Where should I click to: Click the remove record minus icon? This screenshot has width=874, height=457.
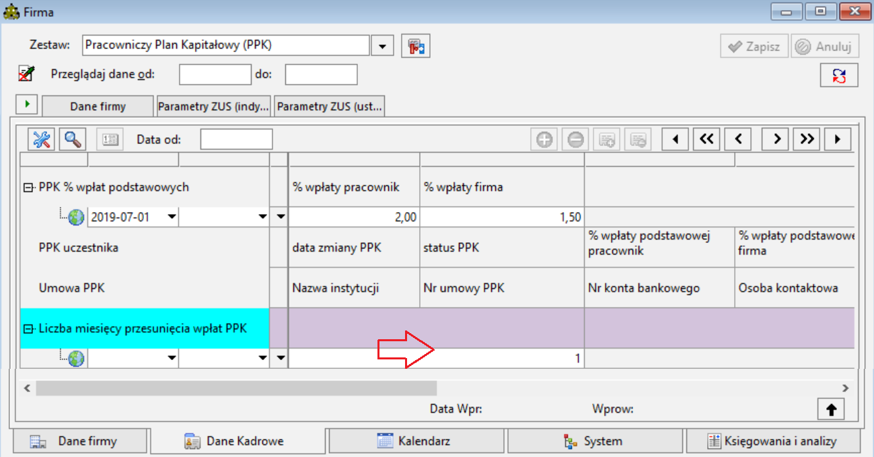point(576,139)
